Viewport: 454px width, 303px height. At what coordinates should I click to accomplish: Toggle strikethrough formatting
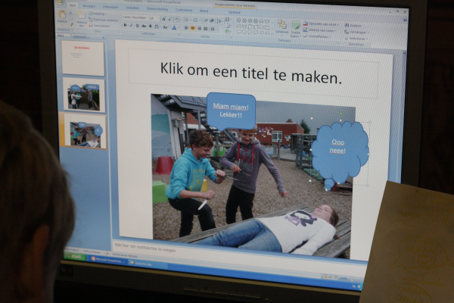[144, 26]
